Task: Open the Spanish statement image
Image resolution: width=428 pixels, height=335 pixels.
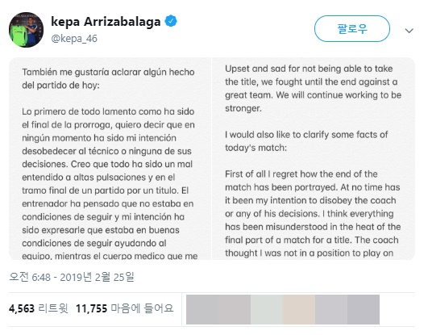Action: pyautogui.click(x=110, y=158)
